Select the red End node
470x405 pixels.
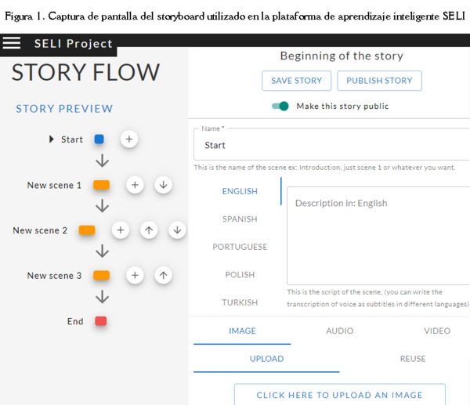[100, 321]
